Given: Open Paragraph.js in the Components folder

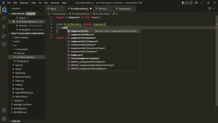Looking at the screenshot, I should tap(27, 61).
